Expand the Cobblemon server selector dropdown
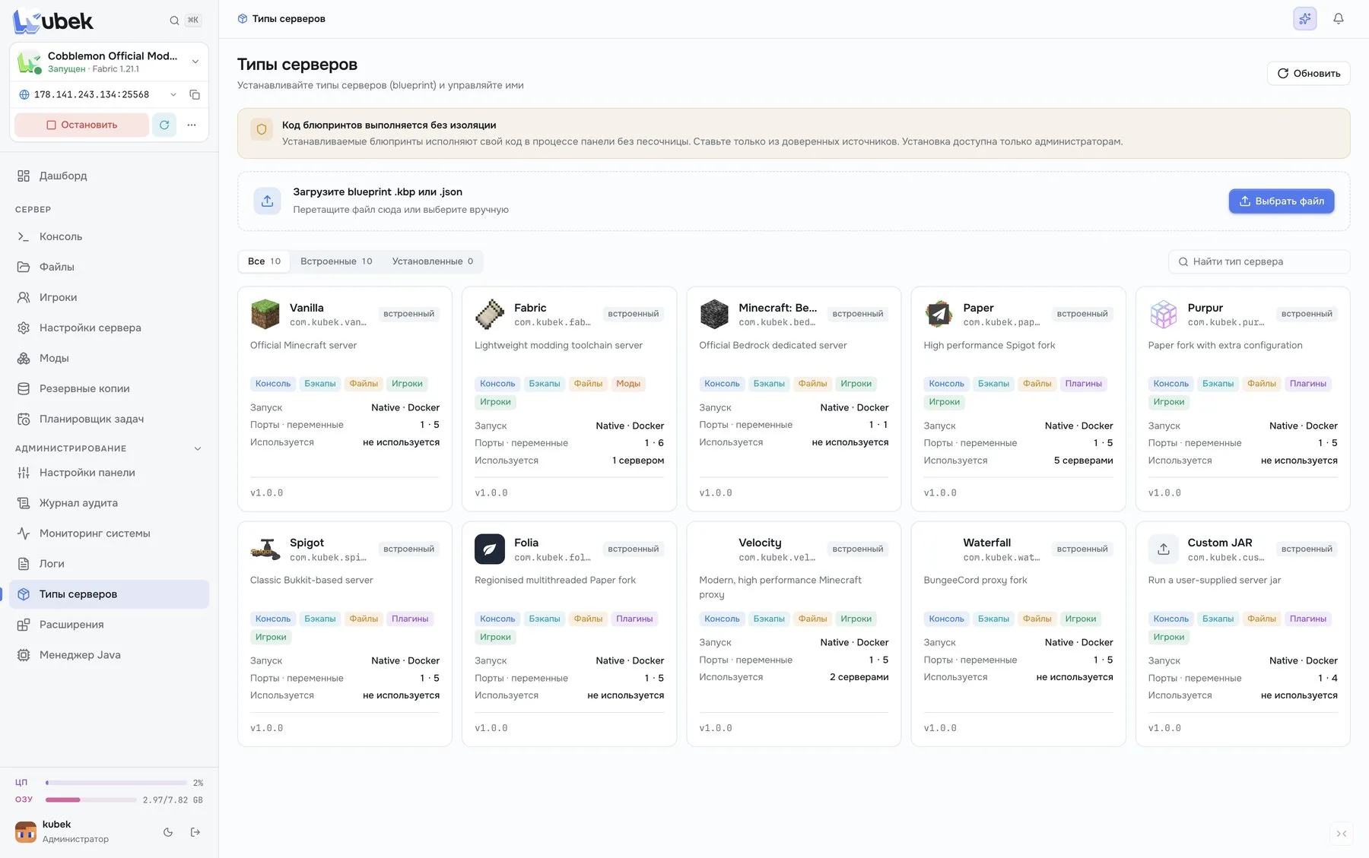 click(195, 62)
